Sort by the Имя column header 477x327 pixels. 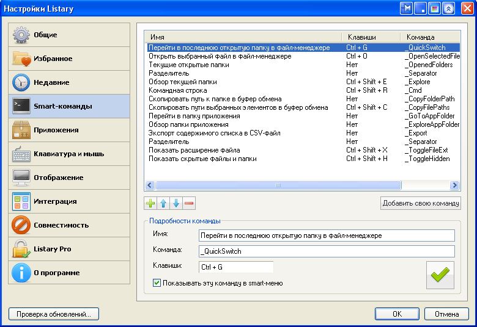coord(243,37)
